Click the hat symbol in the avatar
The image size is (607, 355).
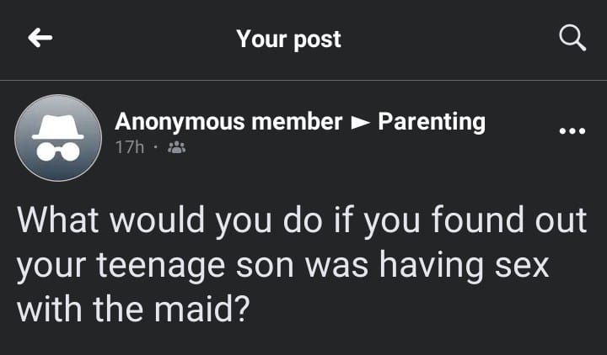(x=59, y=125)
